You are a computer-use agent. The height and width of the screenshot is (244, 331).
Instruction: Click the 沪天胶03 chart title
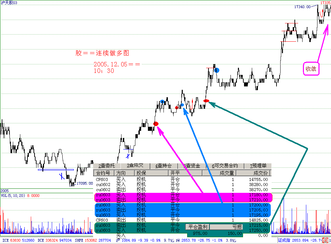(9, 3)
